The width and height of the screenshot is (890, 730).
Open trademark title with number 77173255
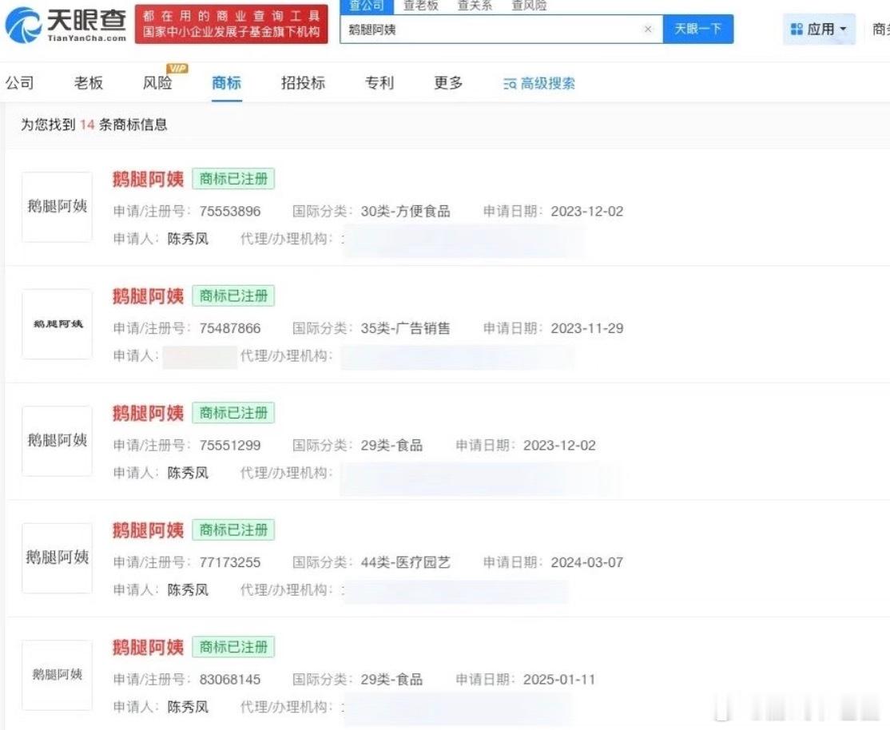pos(148,530)
